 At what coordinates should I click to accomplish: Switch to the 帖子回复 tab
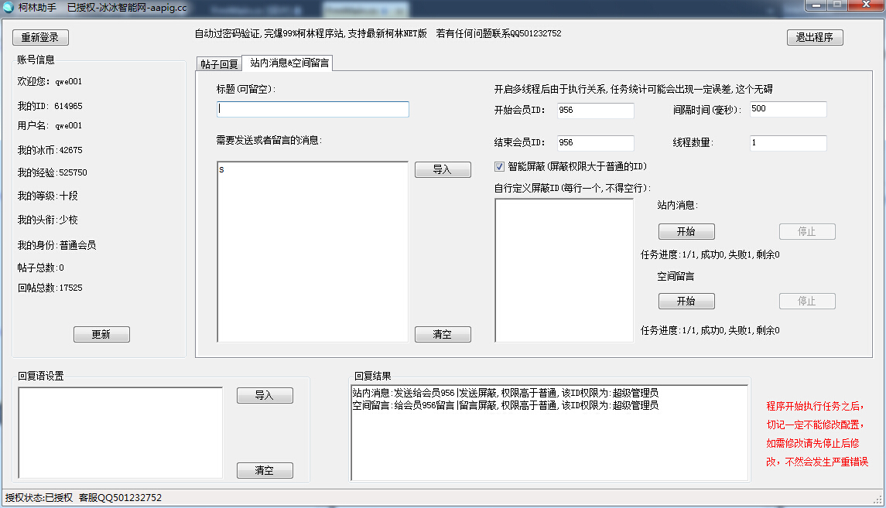(219, 64)
